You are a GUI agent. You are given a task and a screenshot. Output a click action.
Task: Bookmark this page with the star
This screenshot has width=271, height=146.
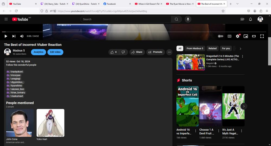pyautogui.click(x=223, y=11)
